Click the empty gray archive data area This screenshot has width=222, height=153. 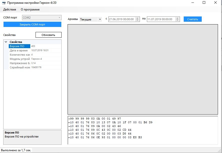pos(143,69)
